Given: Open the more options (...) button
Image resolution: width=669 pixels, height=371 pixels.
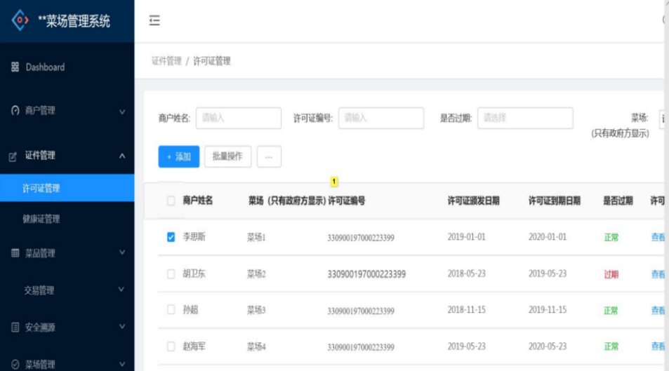Looking at the screenshot, I should pos(269,156).
